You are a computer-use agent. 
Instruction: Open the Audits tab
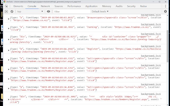point(119,6)
